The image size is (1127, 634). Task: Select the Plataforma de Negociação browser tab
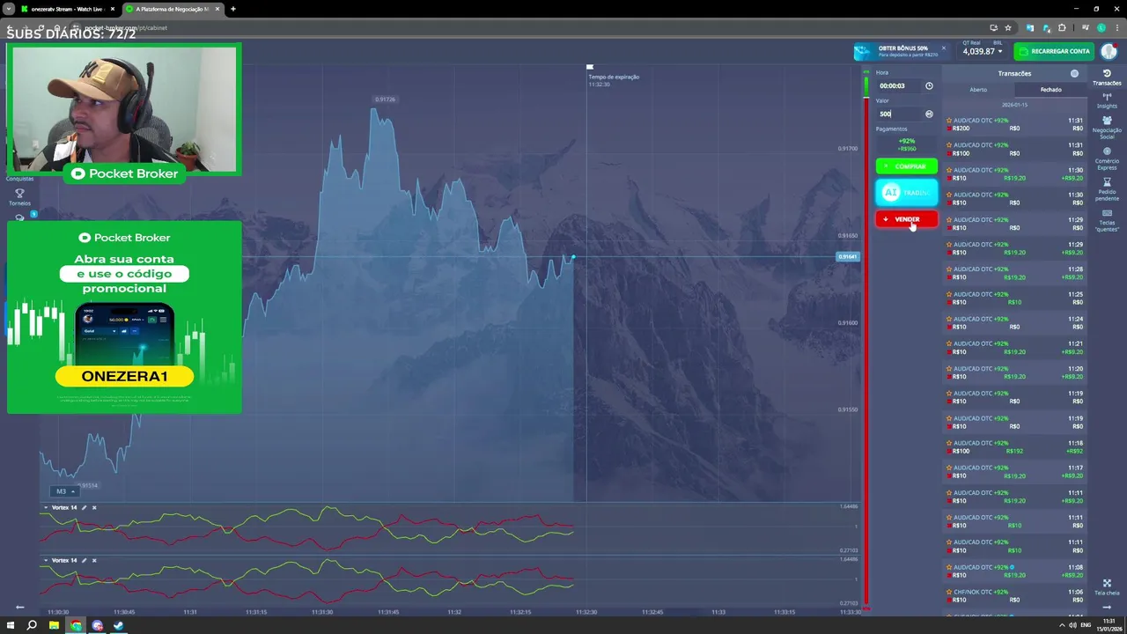tap(172, 9)
